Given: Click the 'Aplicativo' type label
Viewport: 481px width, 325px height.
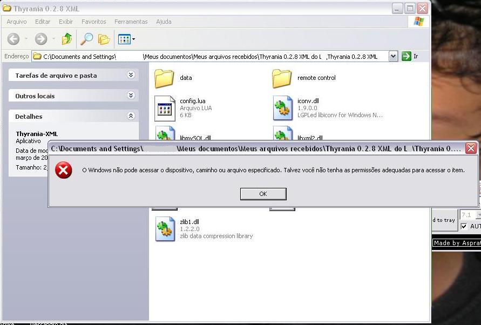Looking at the screenshot, I should pyautogui.click(x=28, y=141).
